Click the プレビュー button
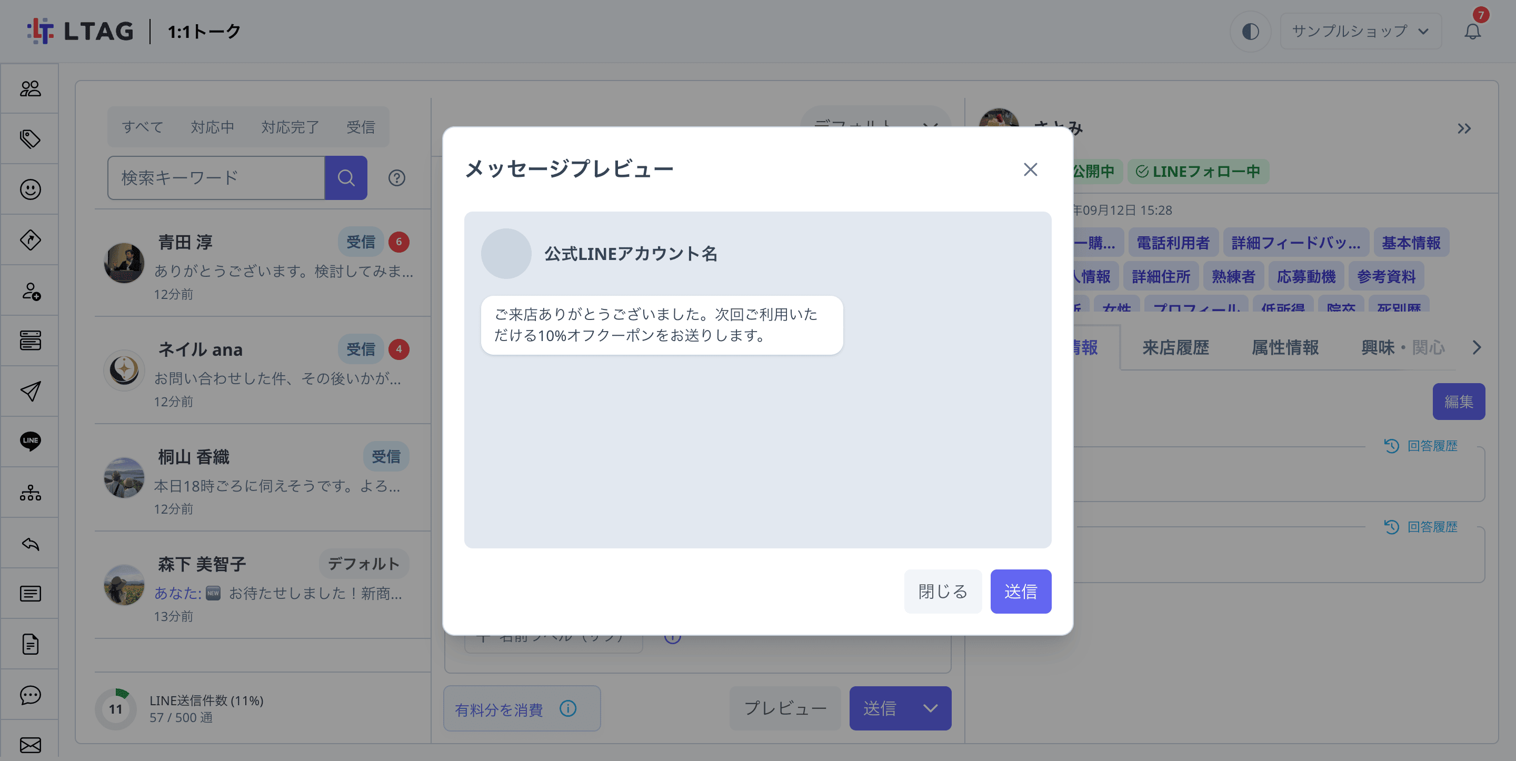 click(785, 708)
